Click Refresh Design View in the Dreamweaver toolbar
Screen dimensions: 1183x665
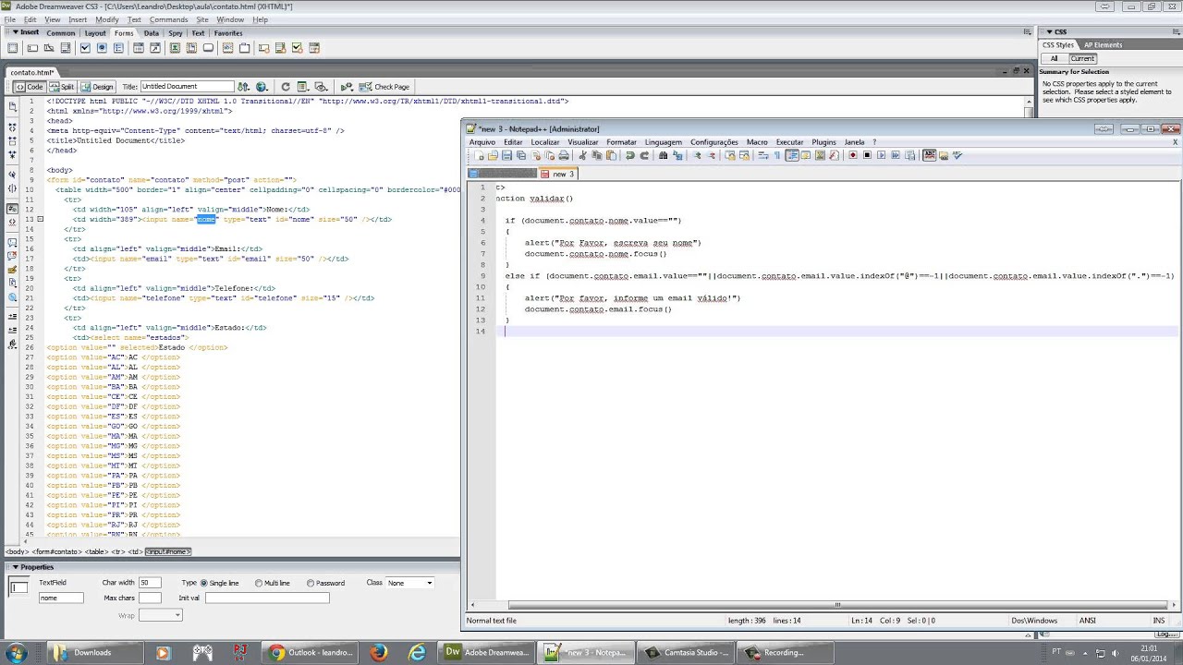pyautogui.click(x=286, y=87)
